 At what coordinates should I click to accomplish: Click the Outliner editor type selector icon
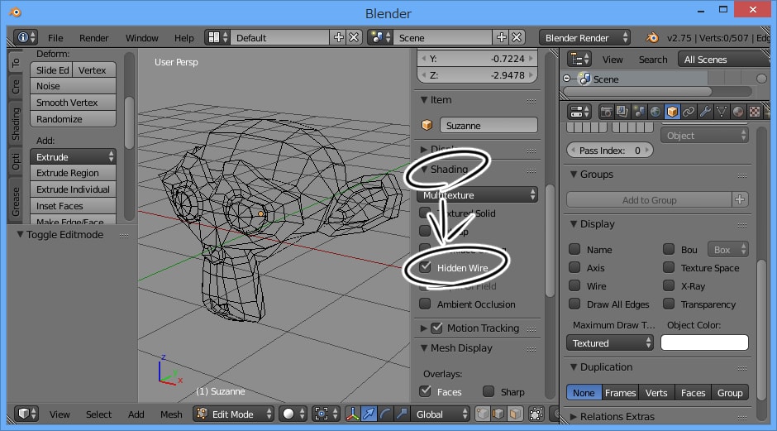coord(579,59)
